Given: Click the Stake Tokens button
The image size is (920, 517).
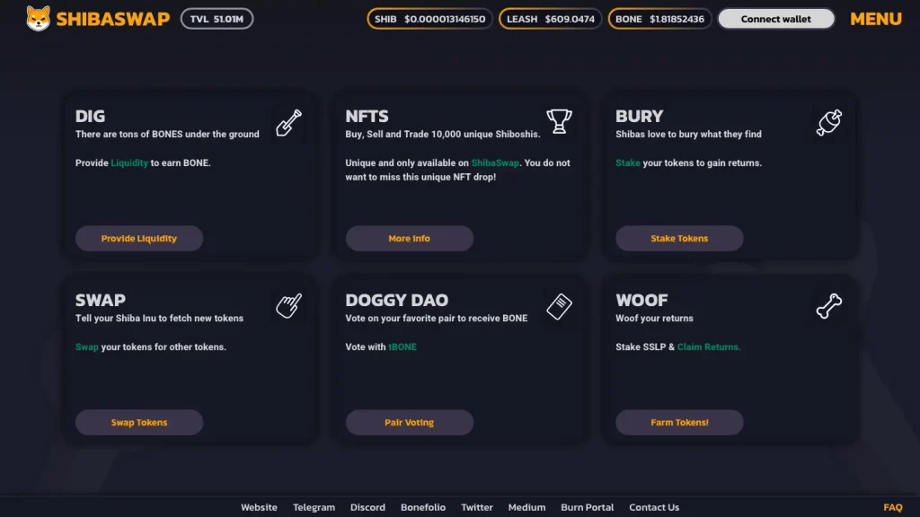Looking at the screenshot, I should [x=679, y=239].
